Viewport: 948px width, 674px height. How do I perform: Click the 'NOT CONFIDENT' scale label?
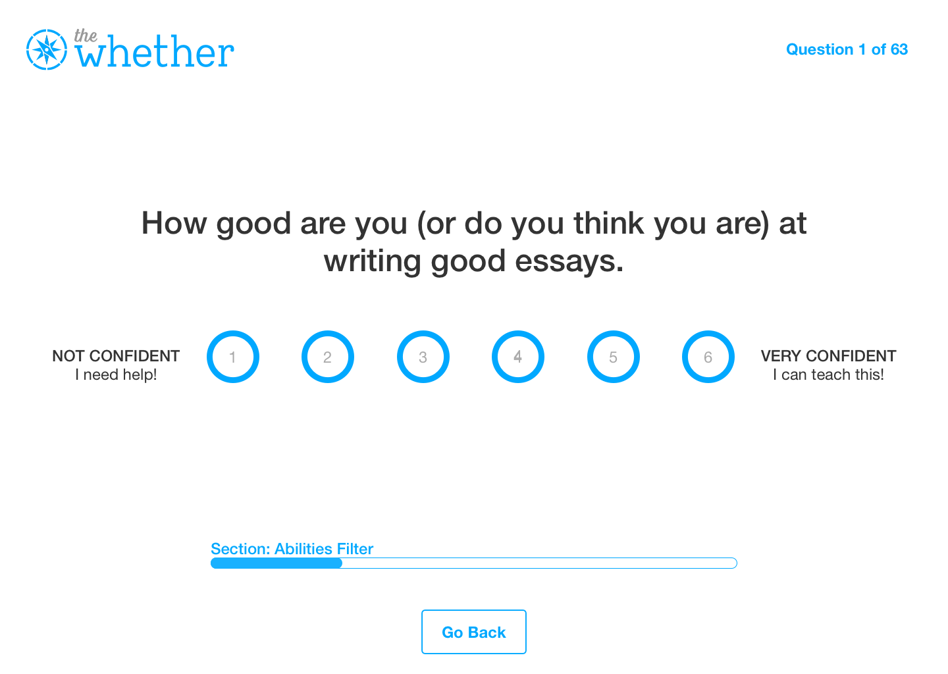click(x=116, y=356)
